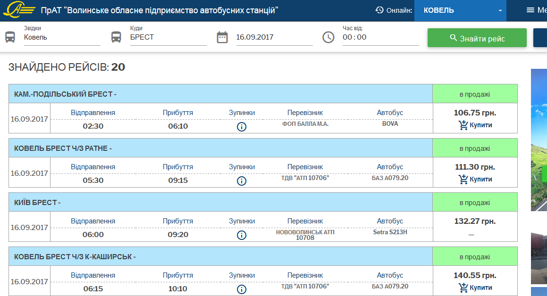
Task: Show stops info for the 05:30 departure
Action: (242, 181)
